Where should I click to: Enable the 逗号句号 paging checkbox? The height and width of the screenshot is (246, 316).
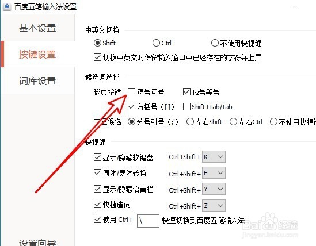(x=131, y=92)
